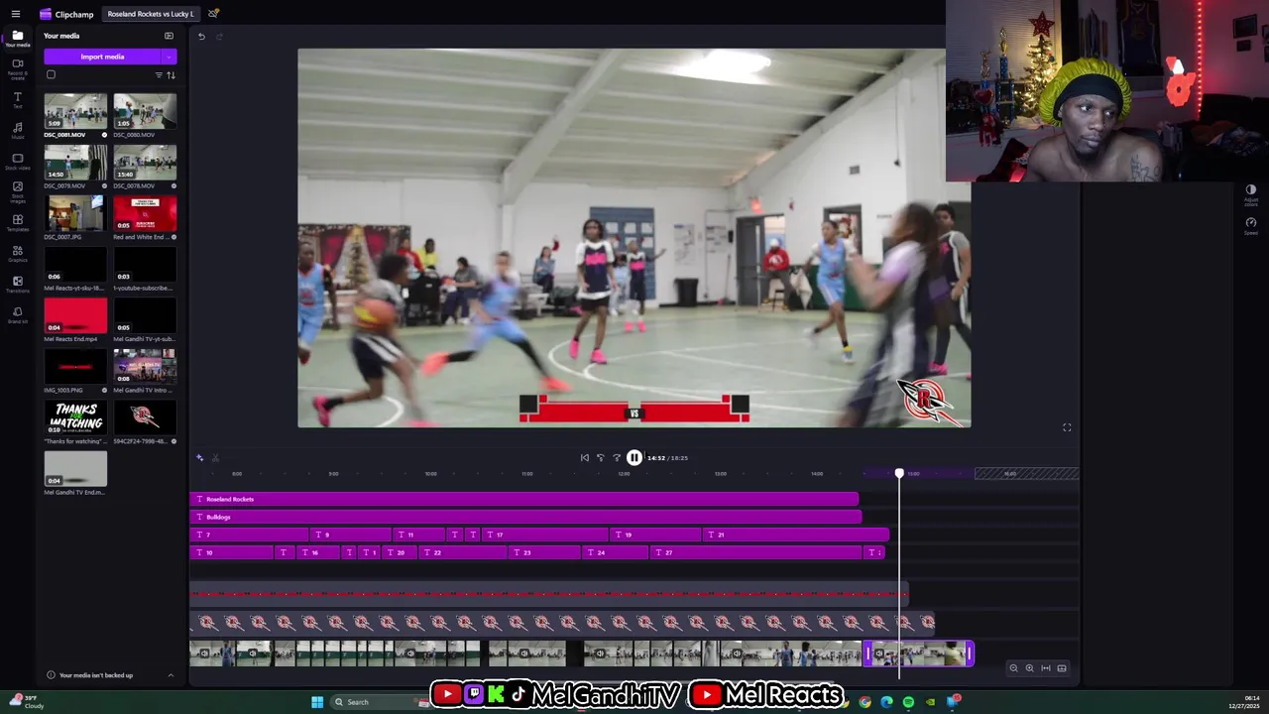Screen dimensions: 1269x714
Task: Open the Stock images sidebar tab
Action: click(17, 191)
